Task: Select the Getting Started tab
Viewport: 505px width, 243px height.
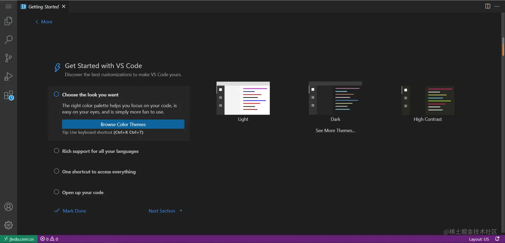Action: 43,6
